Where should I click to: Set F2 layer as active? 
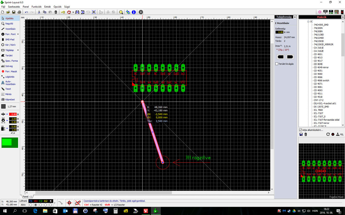(41, 205)
